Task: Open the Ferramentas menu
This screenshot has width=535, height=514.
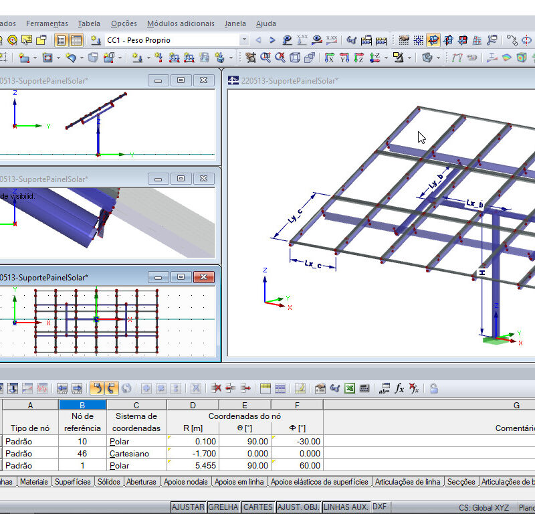Action: (x=47, y=23)
